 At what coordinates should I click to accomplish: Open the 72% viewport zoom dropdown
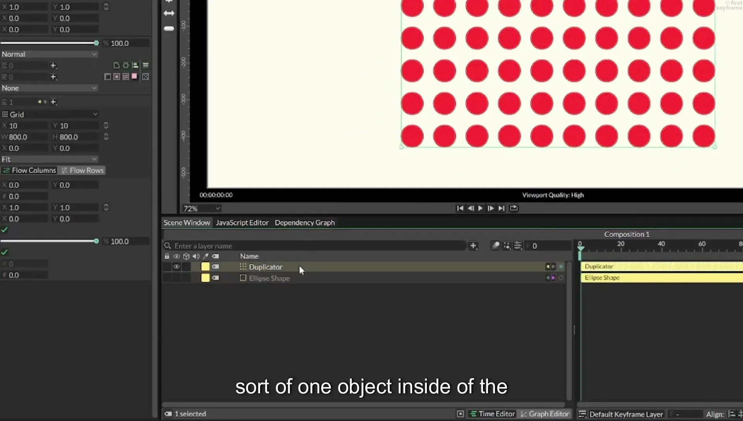[202, 209]
